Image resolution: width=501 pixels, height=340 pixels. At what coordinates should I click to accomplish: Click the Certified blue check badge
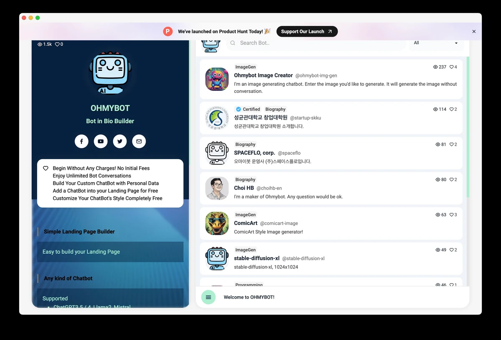[x=238, y=109]
